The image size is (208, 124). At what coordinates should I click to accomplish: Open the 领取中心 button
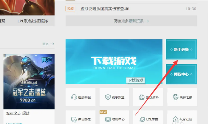(x=181, y=74)
